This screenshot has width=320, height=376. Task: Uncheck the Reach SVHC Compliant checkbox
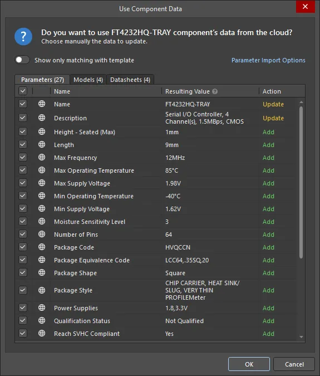(x=23, y=333)
